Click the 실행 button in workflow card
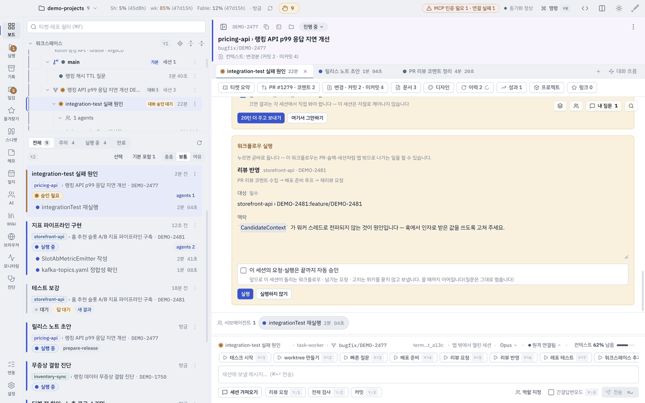The width and height of the screenshot is (645, 403). point(245,294)
